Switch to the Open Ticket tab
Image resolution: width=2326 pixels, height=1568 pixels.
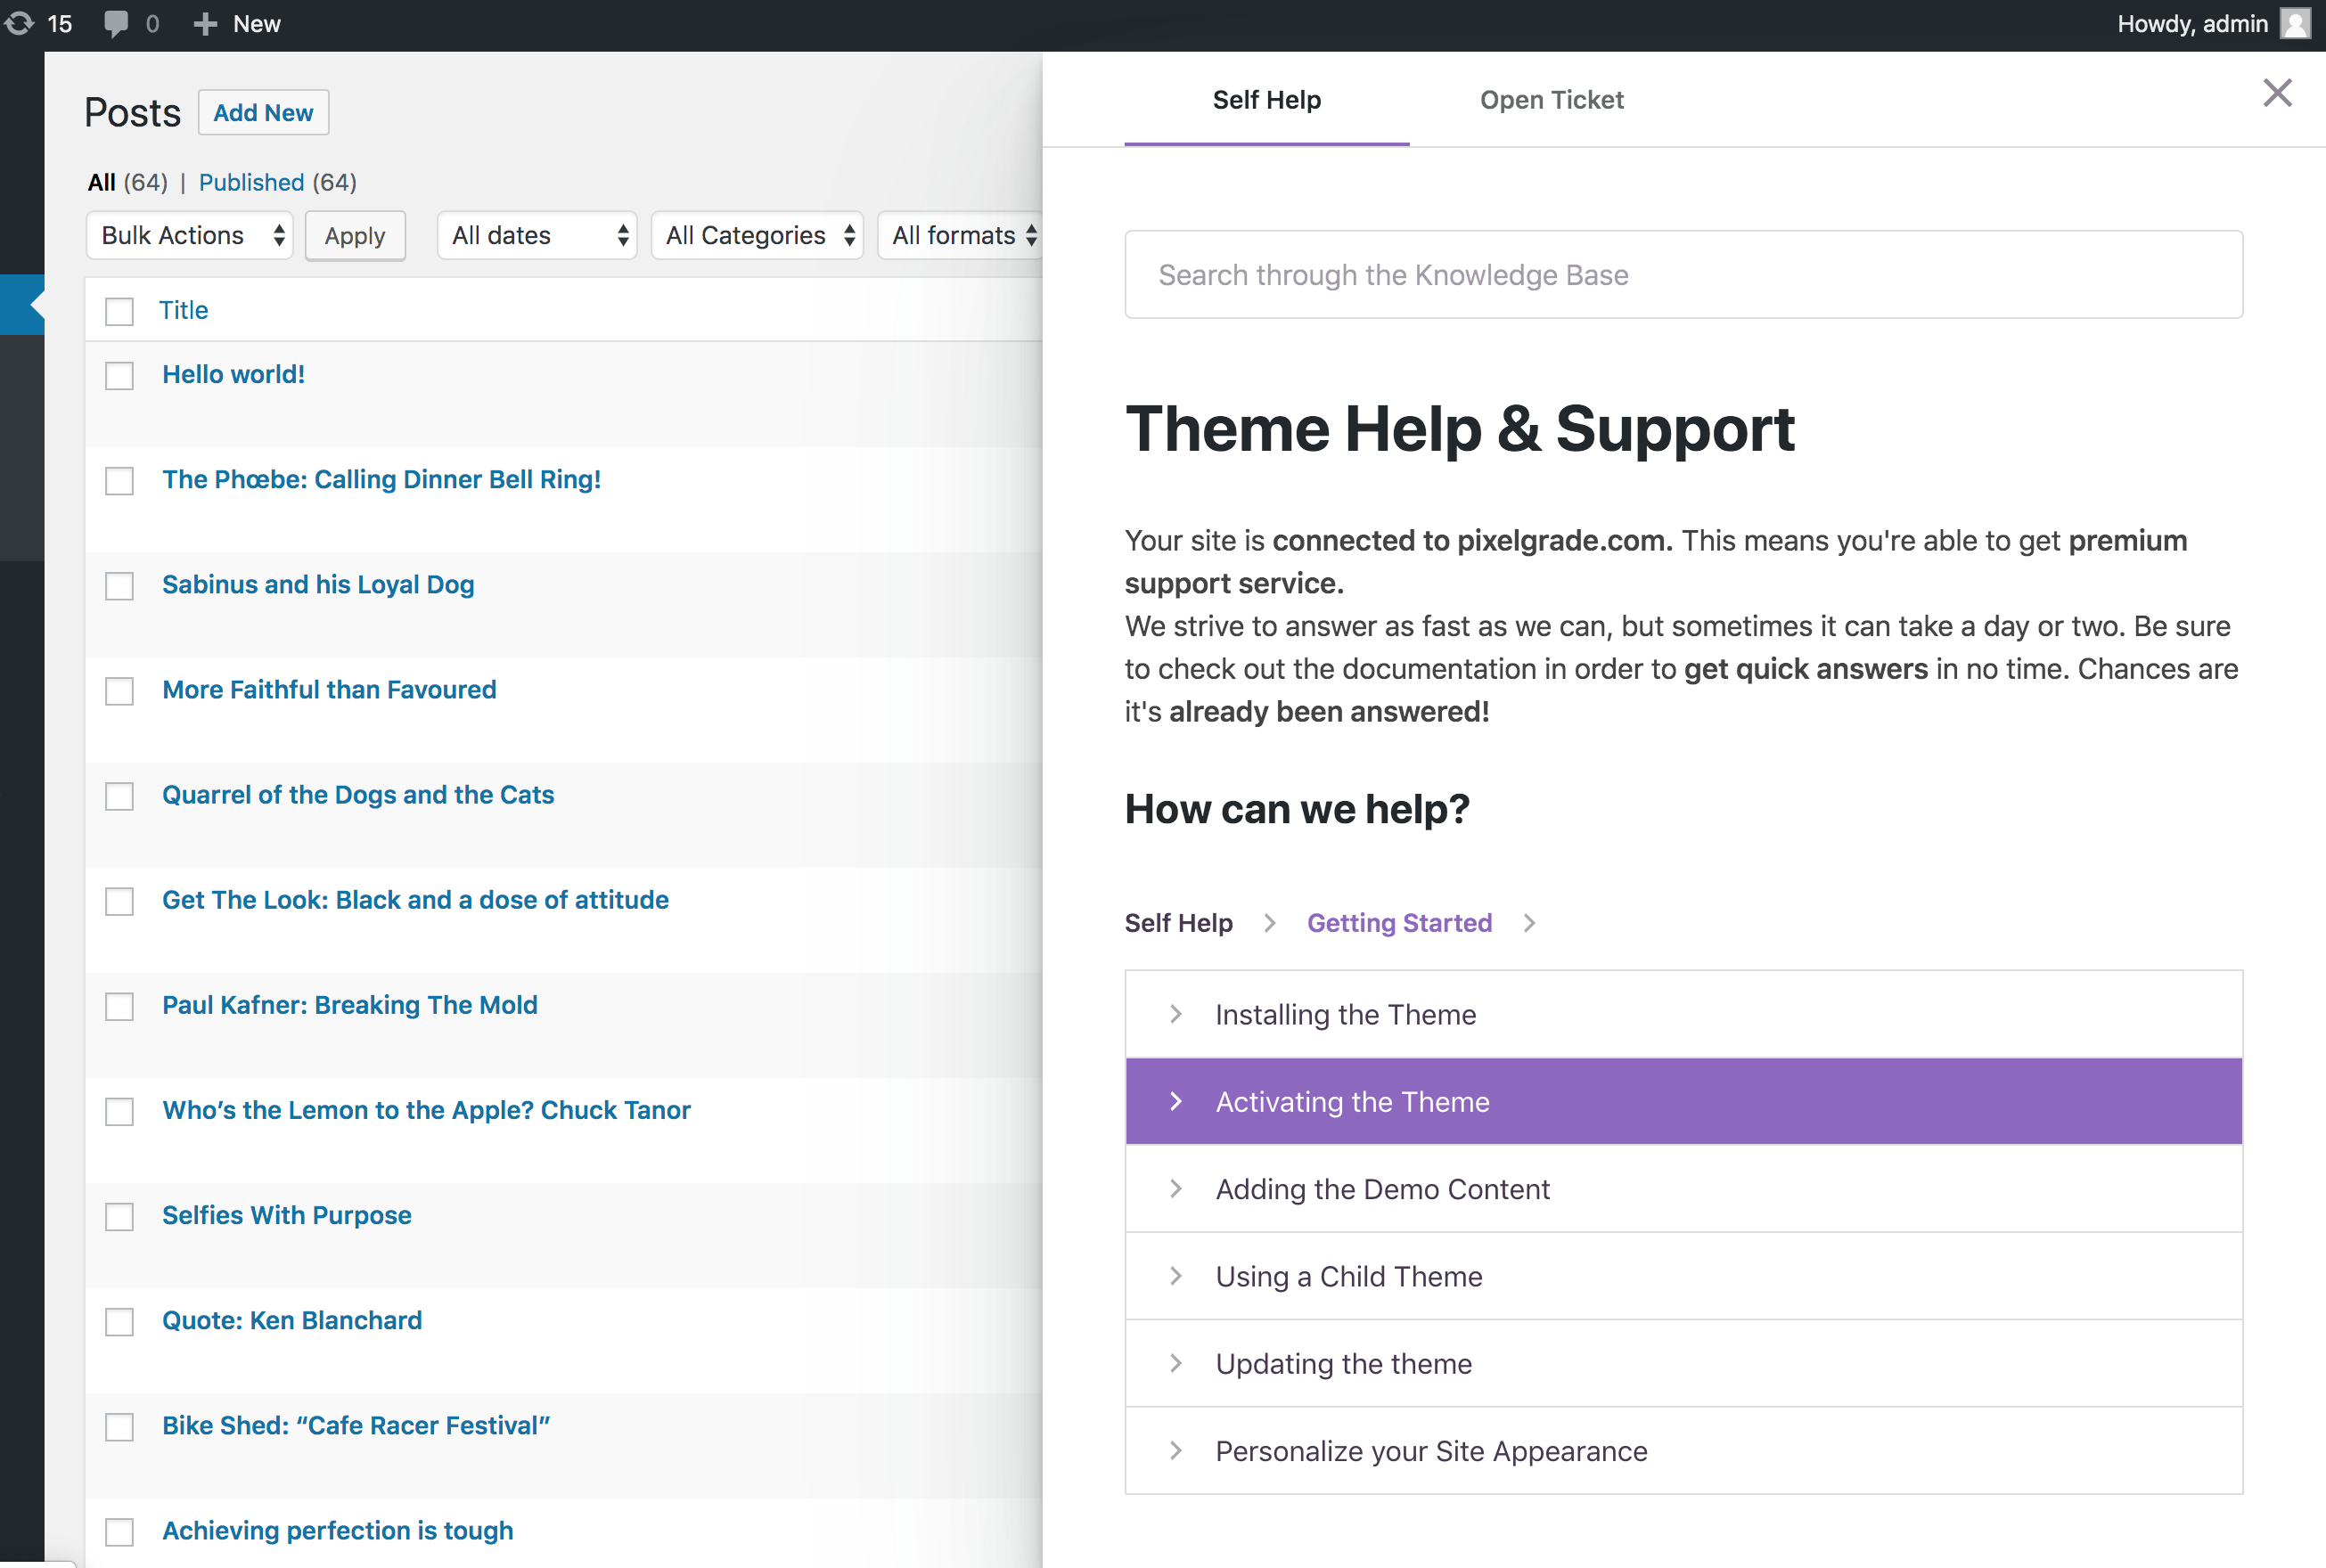click(1551, 100)
